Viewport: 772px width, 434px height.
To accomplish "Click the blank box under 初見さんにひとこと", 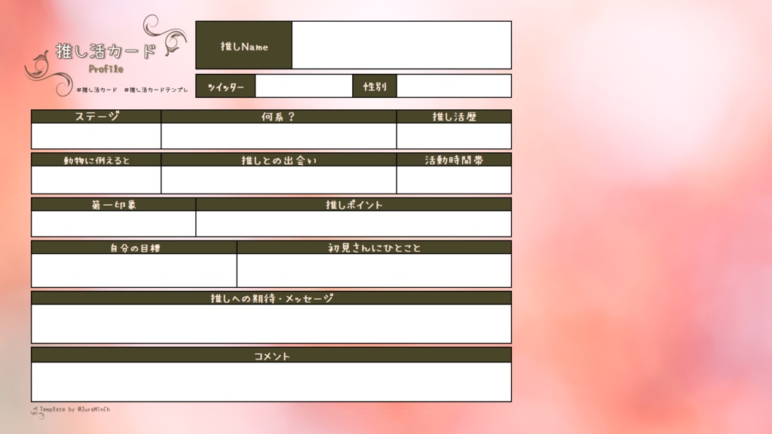I will [x=374, y=270].
